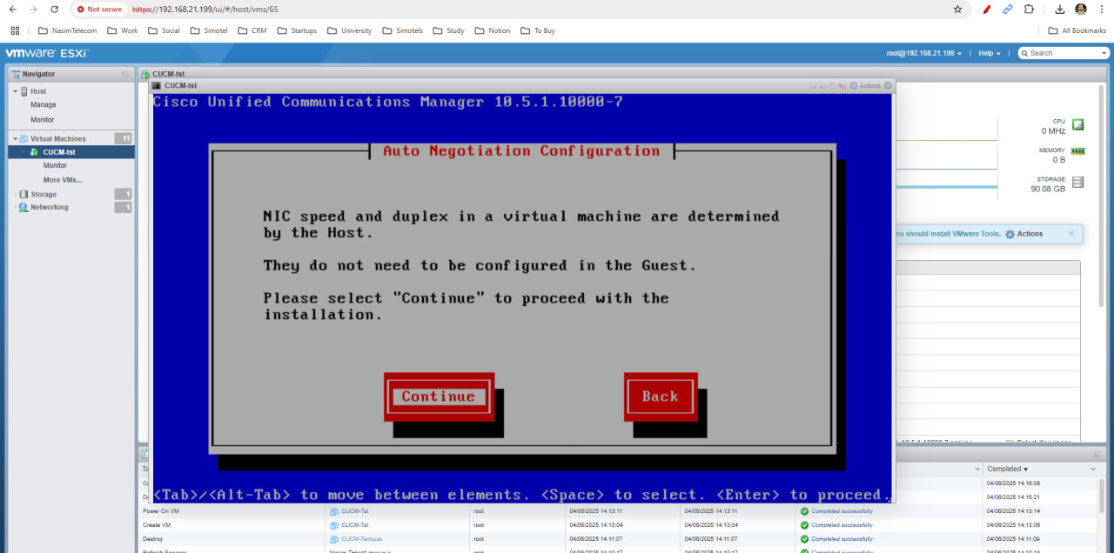1114x553 pixels.
Task: Open the CUCM-Tavouss link in Destroy row
Action: point(363,539)
